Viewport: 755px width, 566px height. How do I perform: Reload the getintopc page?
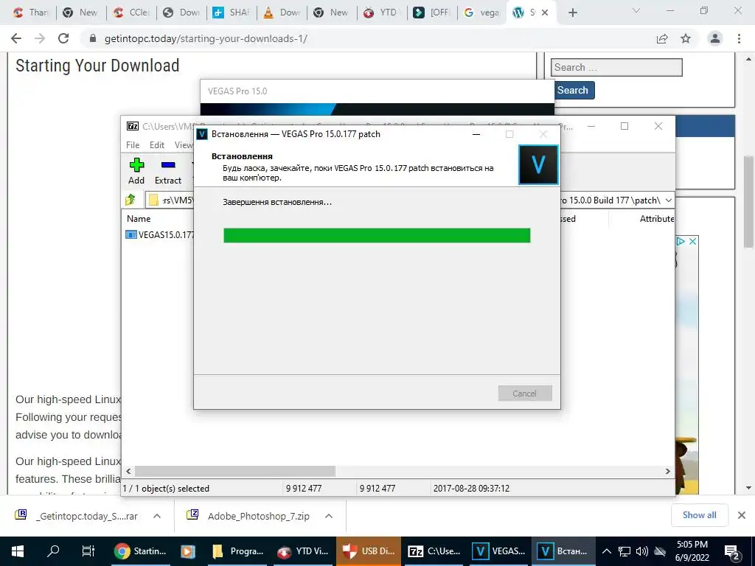tap(63, 38)
